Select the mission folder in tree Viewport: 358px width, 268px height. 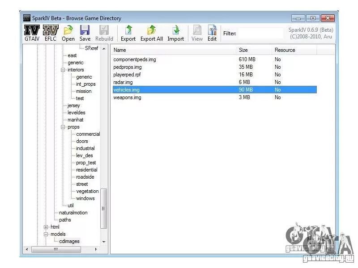(x=84, y=91)
